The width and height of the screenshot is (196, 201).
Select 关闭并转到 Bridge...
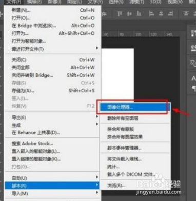tap(53, 75)
